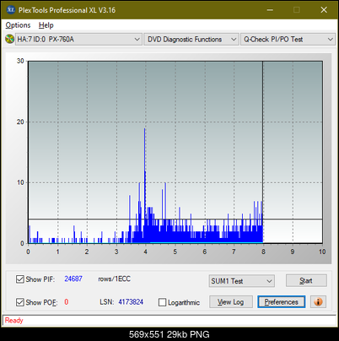
Task: Click the LSN value 4173824
Action: coord(131,302)
